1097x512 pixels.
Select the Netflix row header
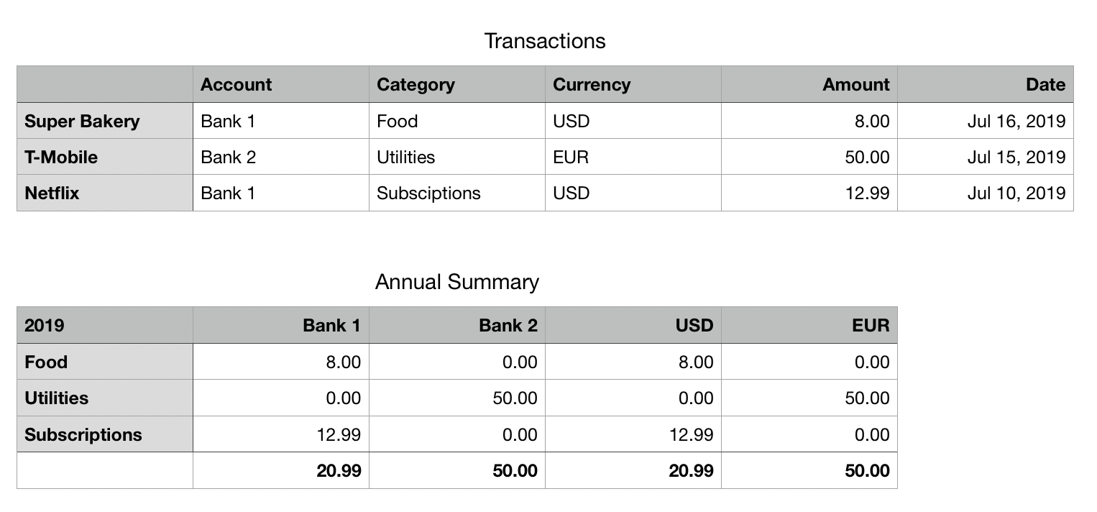pyautogui.click(x=105, y=193)
